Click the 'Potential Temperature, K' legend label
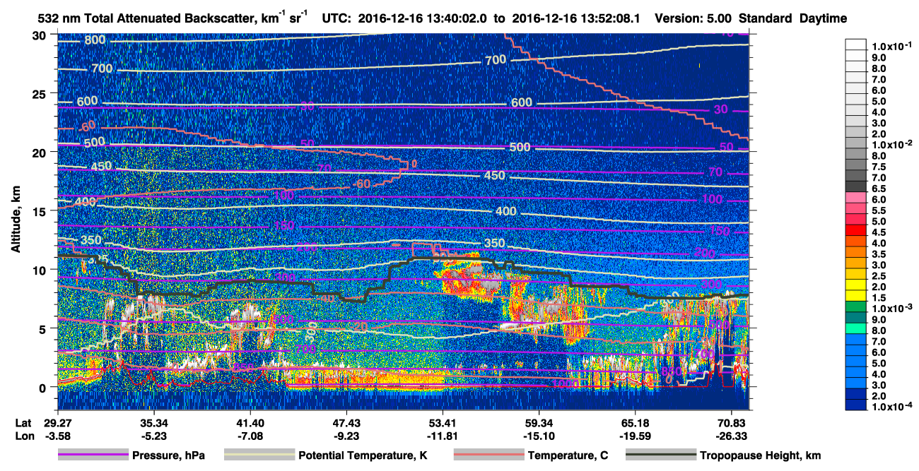This screenshot has height=471, width=919. pyautogui.click(x=363, y=456)
